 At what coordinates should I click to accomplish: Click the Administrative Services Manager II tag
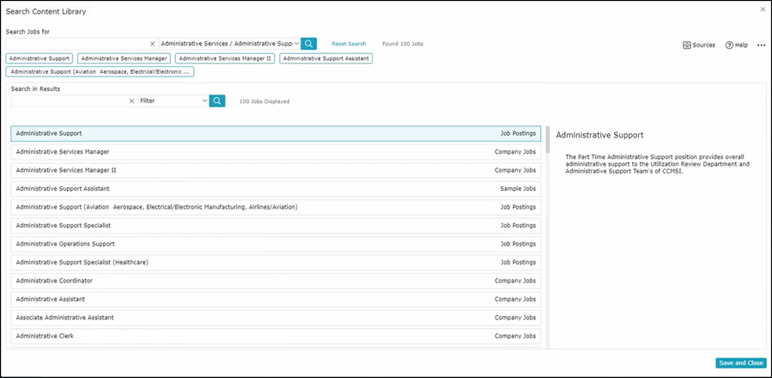(224, 58)
